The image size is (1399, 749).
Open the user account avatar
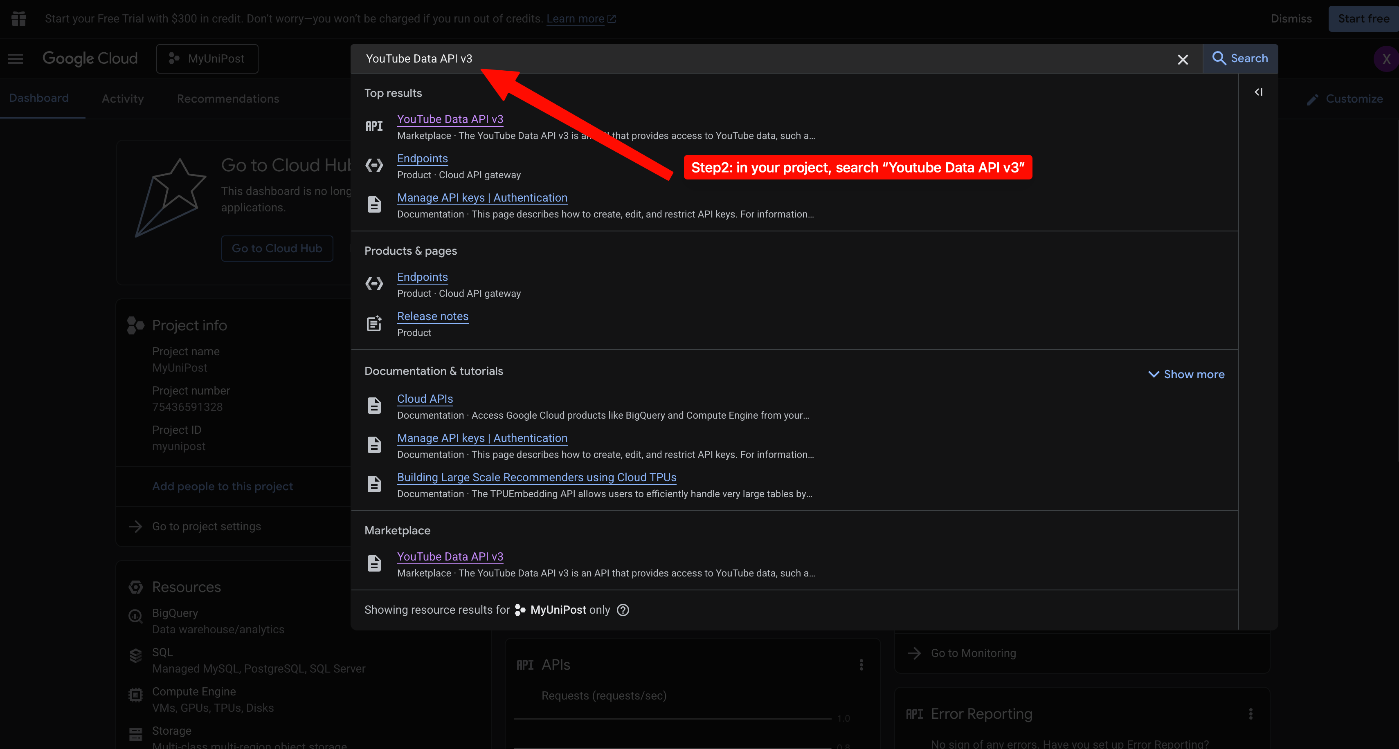[x=1386, y=58]
